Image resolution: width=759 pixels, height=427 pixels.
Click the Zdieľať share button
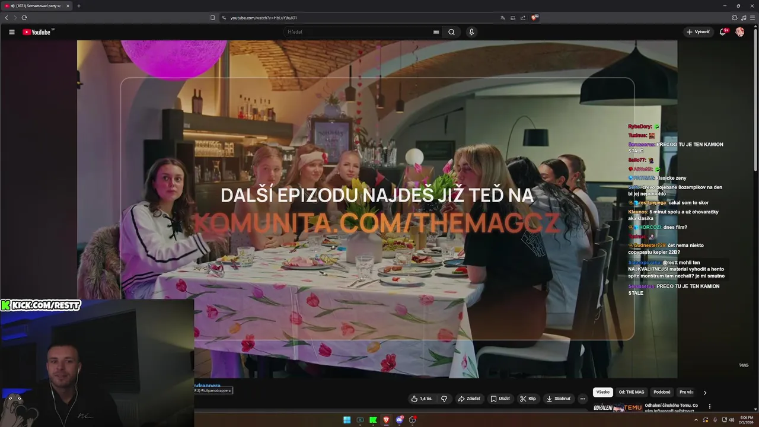469,399
